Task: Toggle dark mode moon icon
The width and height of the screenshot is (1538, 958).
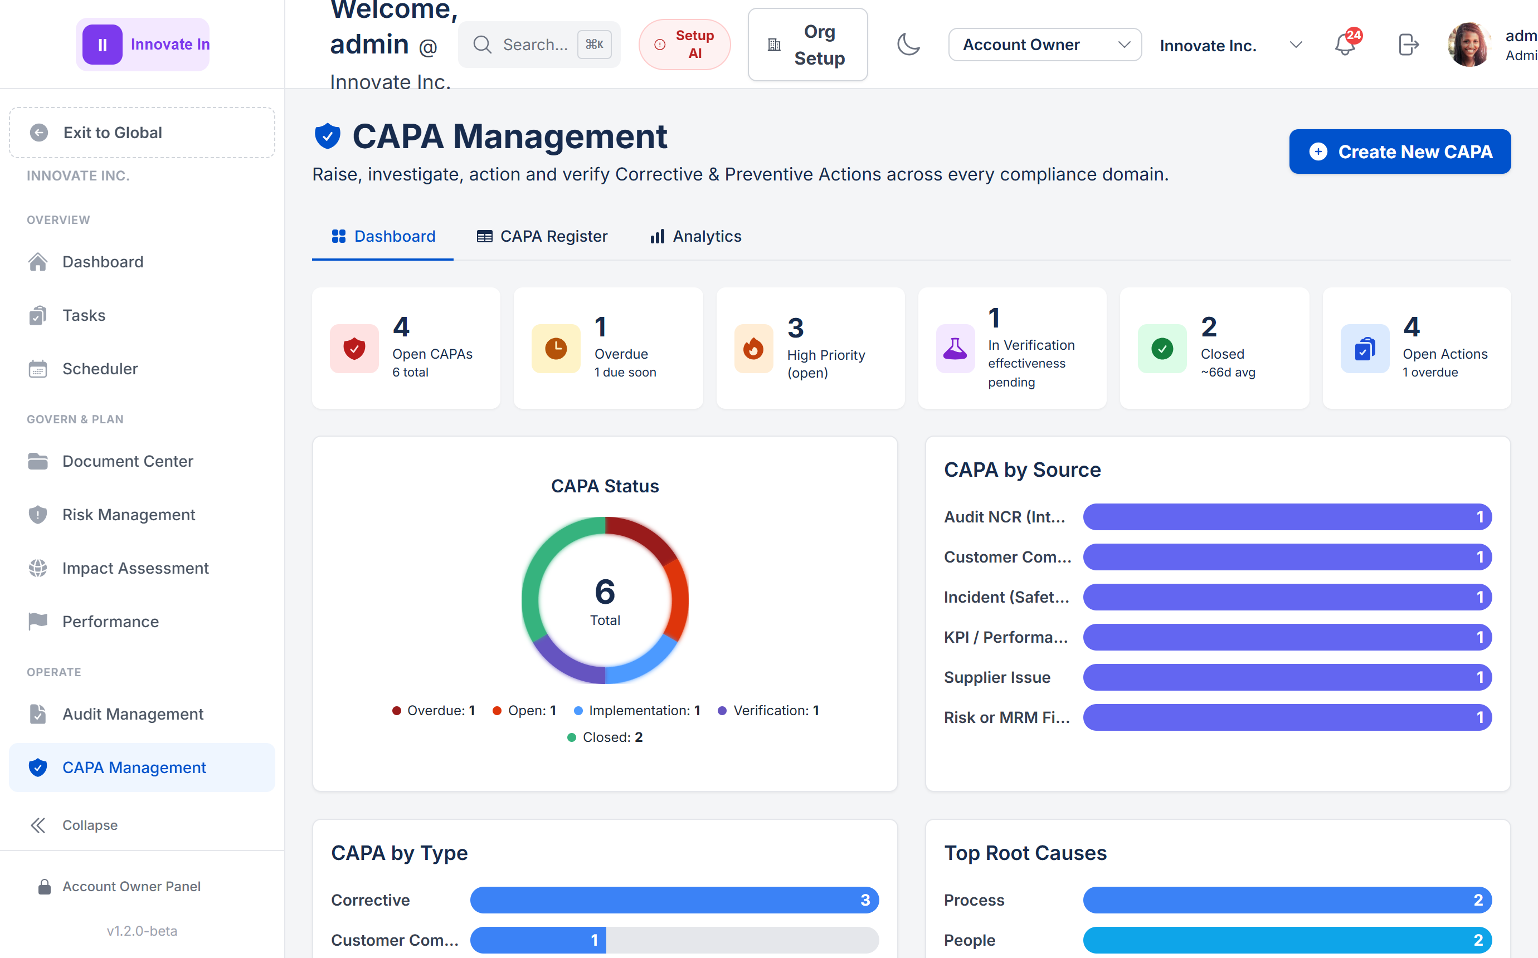Action: click(x=908, y=45)
